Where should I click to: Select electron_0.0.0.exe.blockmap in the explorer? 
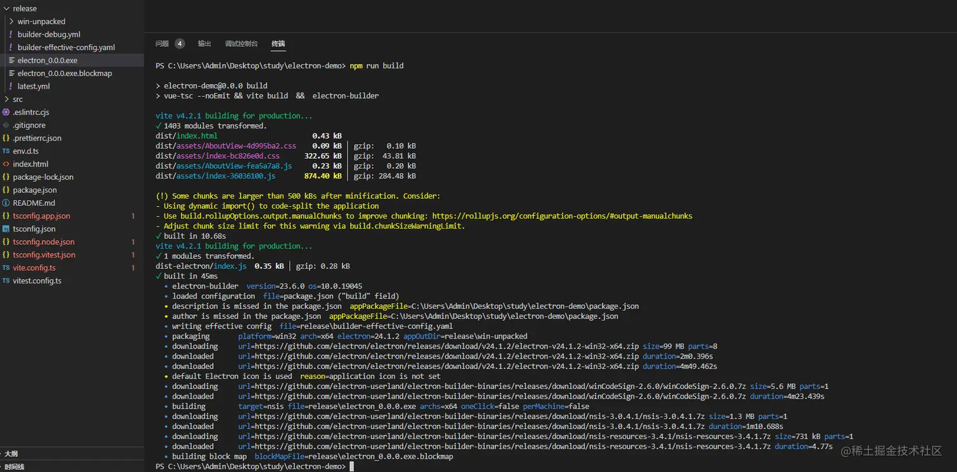coord(65,73)
